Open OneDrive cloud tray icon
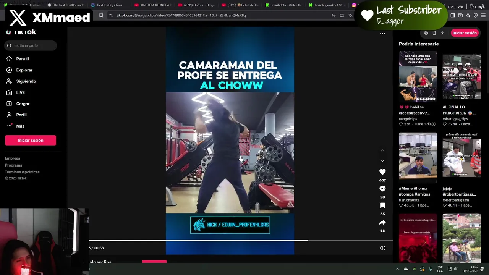 (406, 269)
